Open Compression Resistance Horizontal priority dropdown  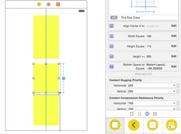click(174, 103)
